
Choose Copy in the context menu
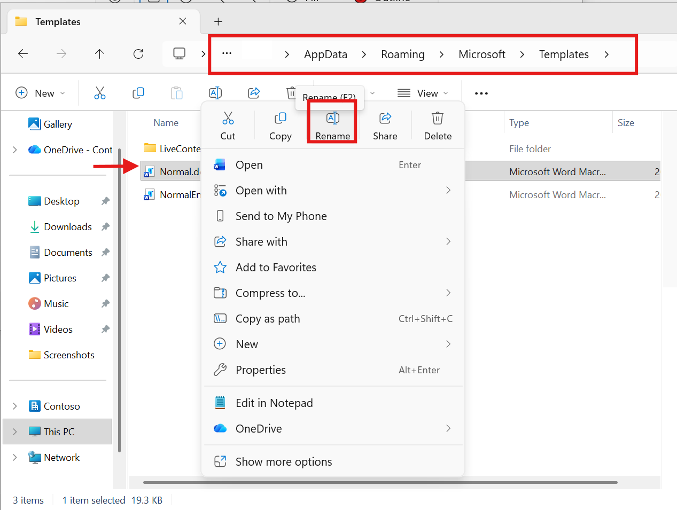[281, 126]
